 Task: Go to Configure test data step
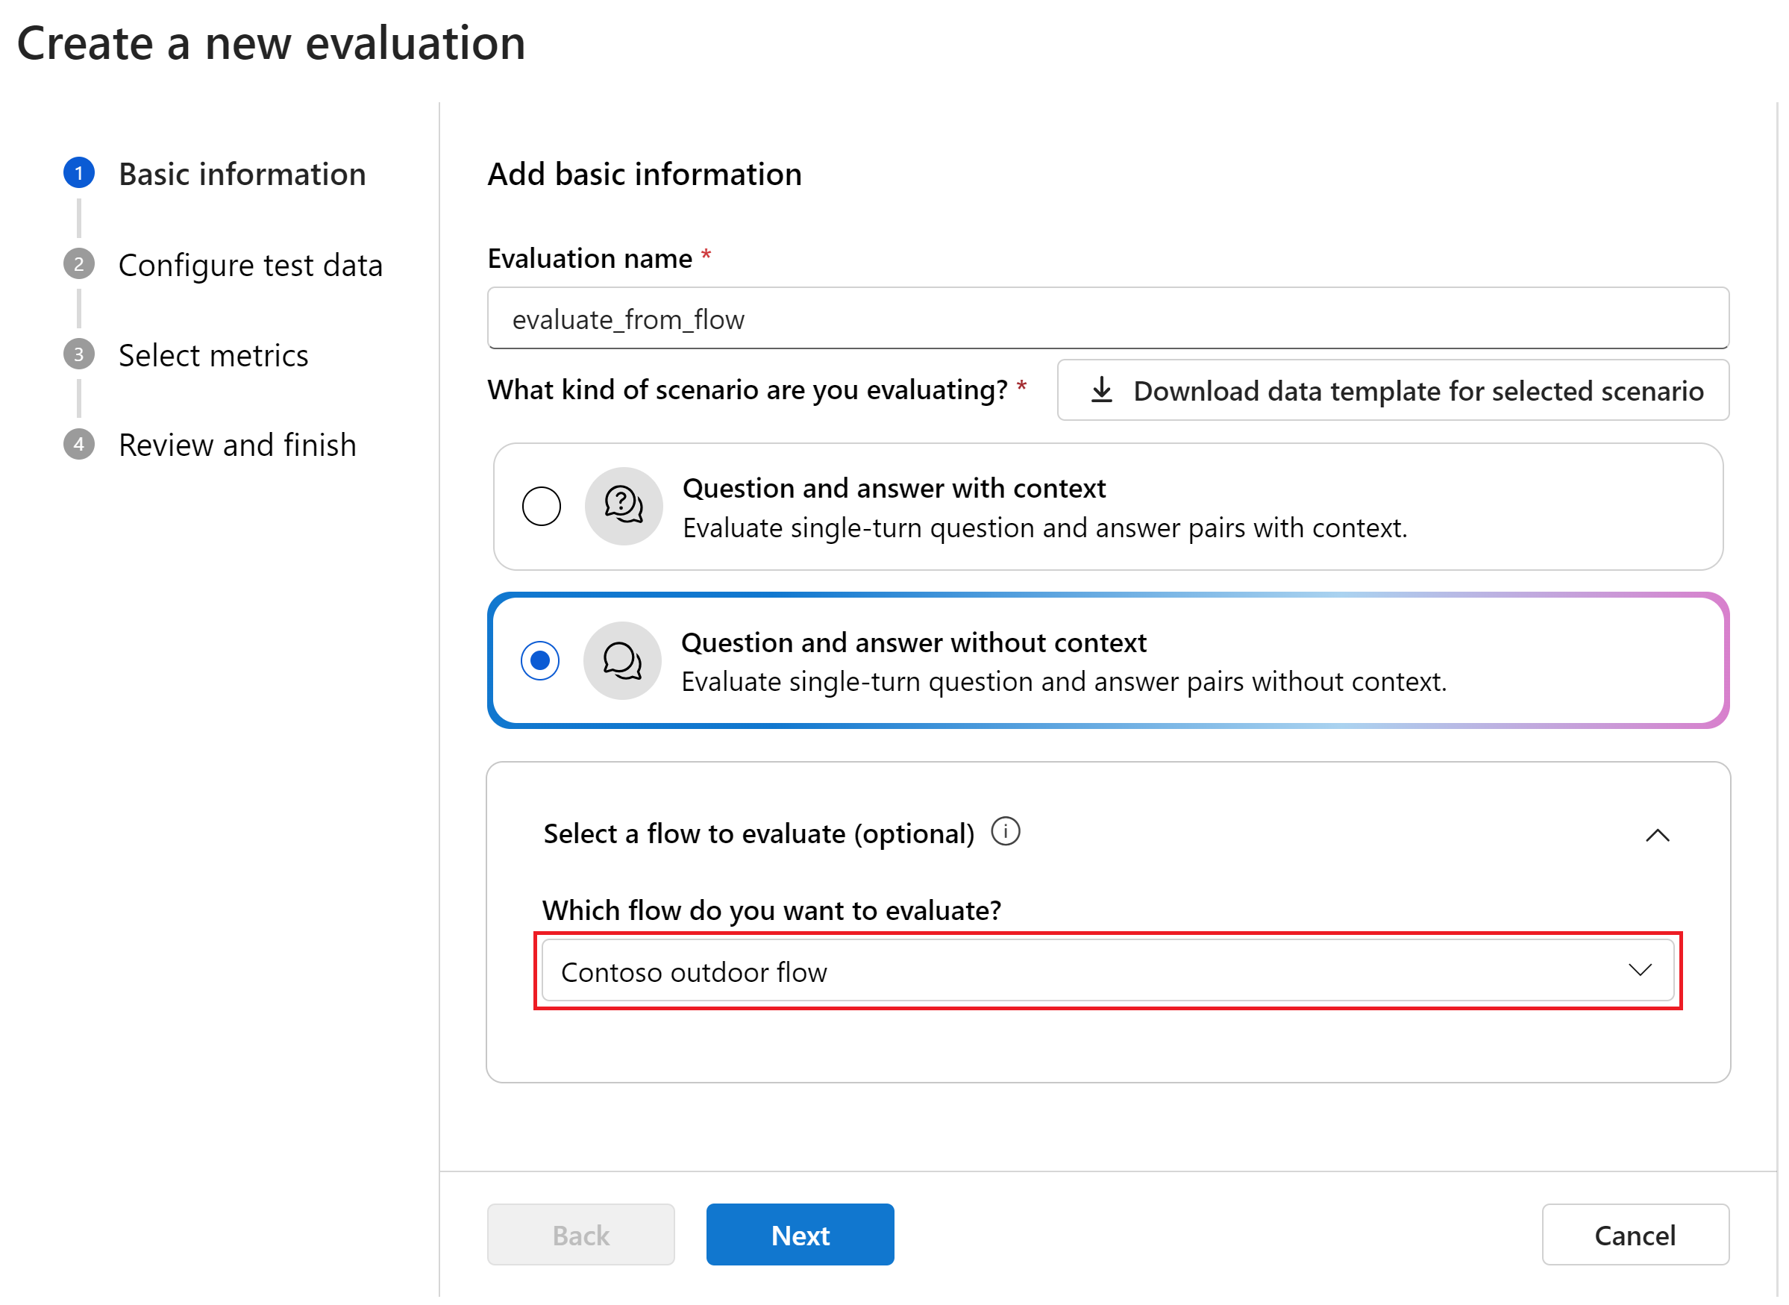[251, 265]
